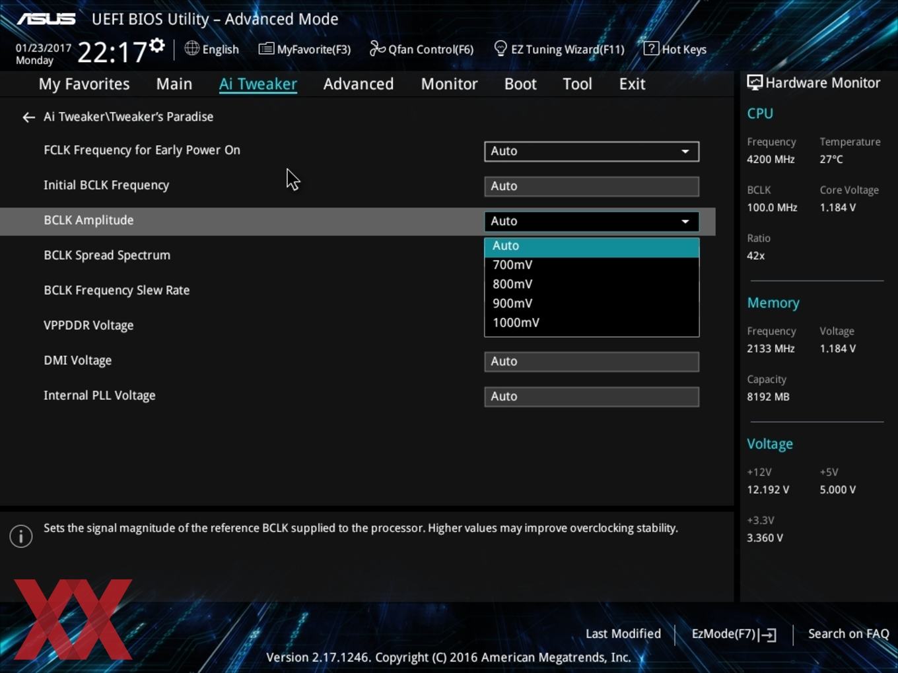
Task: Click the Hardware Monitor screen icon
Action: (755, 82)
